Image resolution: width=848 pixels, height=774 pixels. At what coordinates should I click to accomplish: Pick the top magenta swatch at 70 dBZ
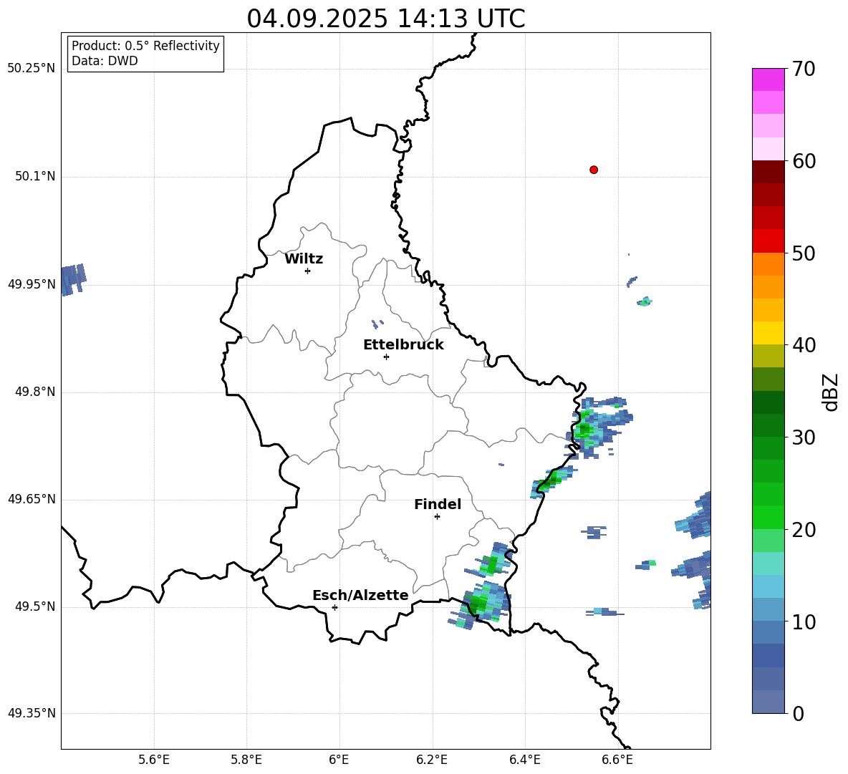coord(768,79)
